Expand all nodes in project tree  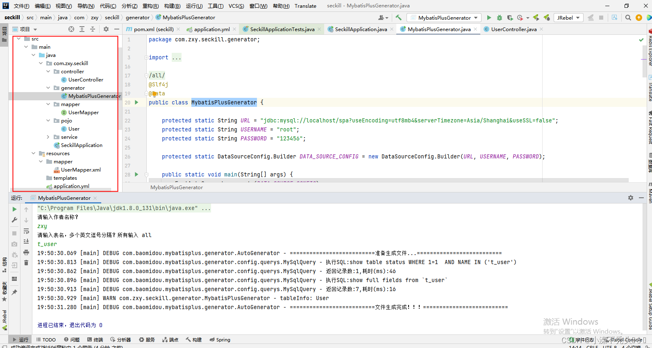82,29
